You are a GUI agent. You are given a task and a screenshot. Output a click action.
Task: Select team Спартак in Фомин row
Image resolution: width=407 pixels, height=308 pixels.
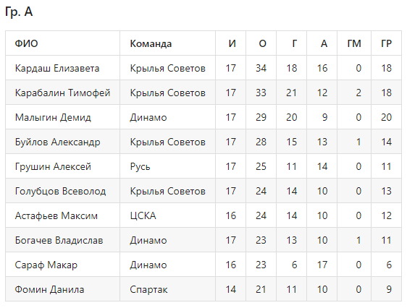(148, 289)
